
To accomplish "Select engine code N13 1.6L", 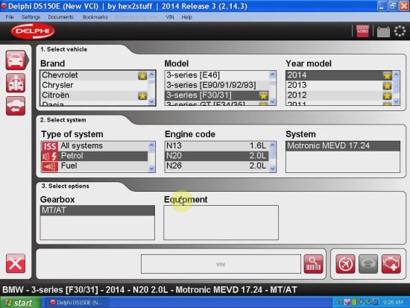I will (x=217, y=145).
